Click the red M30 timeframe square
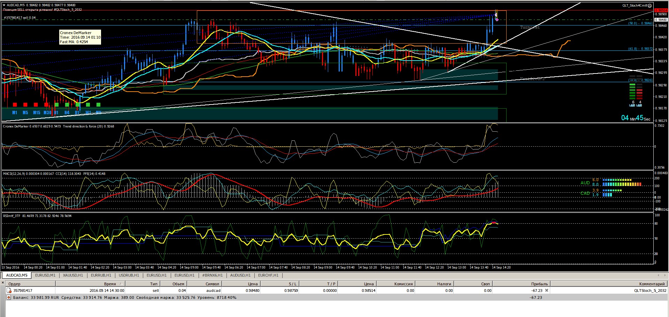The width and height of the screenshot is (669, 317). 46,105
